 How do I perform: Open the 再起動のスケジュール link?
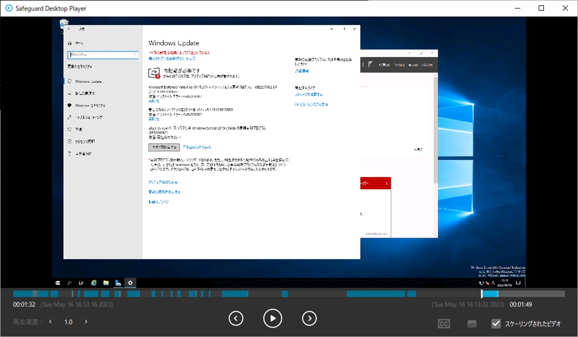[x=197, y=147]
